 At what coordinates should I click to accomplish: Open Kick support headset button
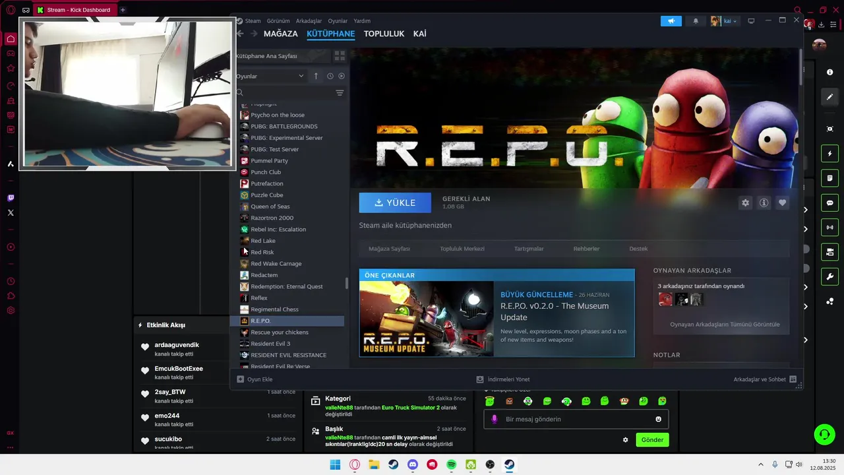(824, 434)
